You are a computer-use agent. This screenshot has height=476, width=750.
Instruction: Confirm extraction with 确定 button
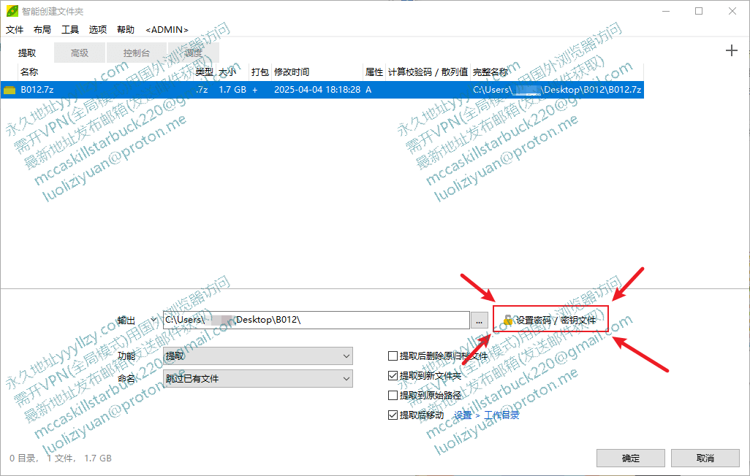(630, 458)
